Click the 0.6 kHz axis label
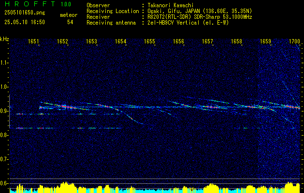This screenshot has height=193, width=304. coord(4,183)
